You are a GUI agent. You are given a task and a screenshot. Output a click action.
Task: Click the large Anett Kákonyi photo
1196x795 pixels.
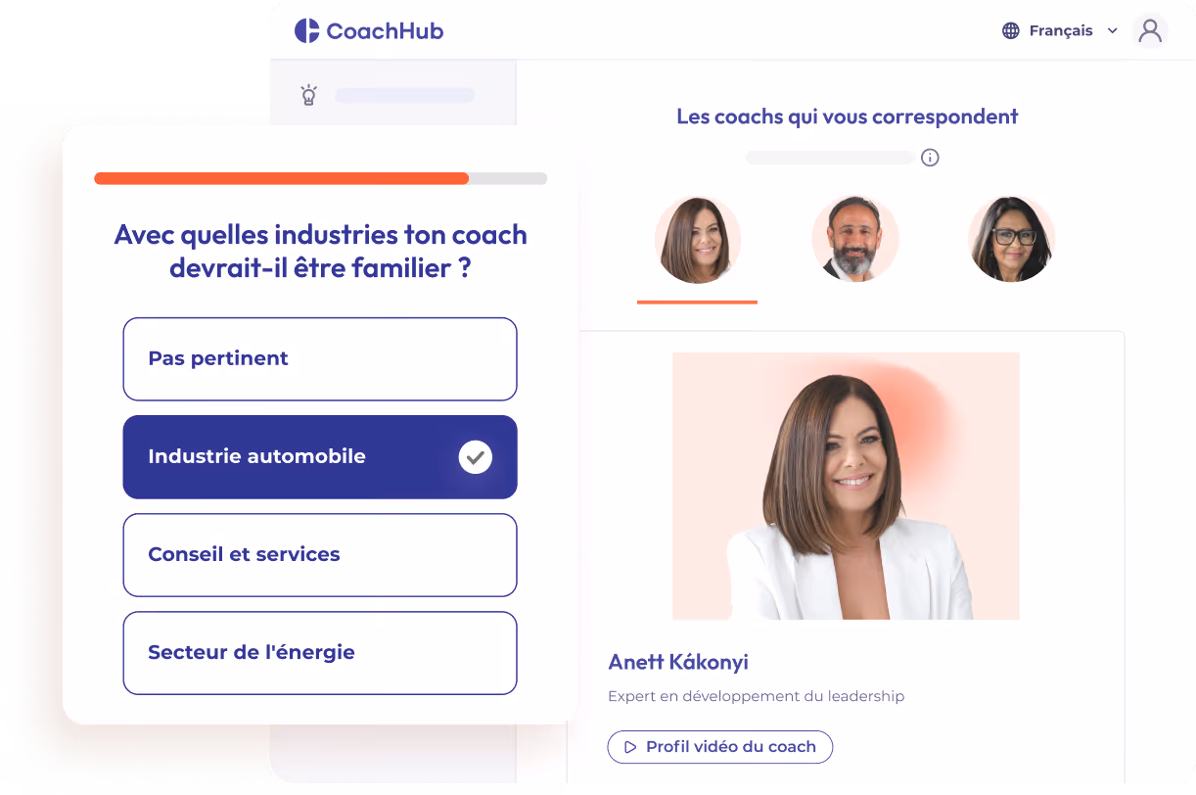[847, 487]
